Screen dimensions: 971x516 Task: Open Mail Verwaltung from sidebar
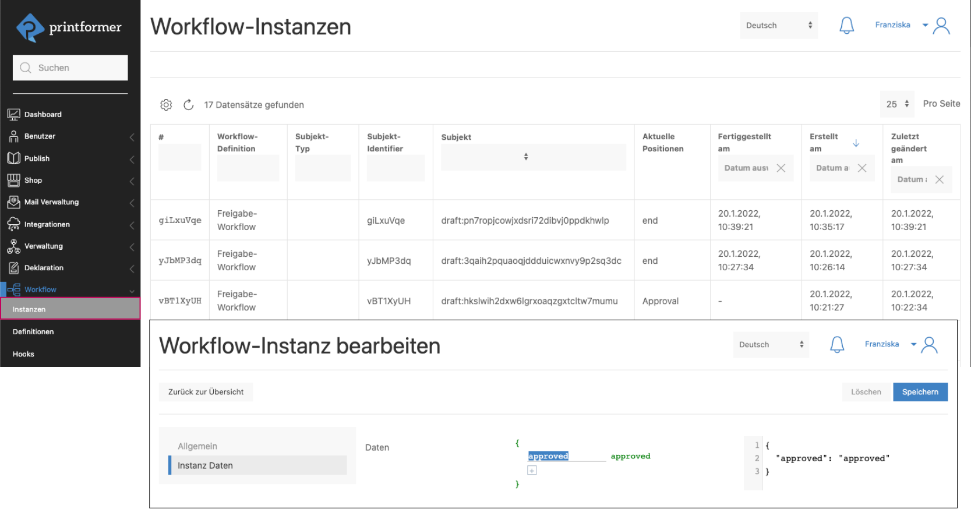coord(51,202)
